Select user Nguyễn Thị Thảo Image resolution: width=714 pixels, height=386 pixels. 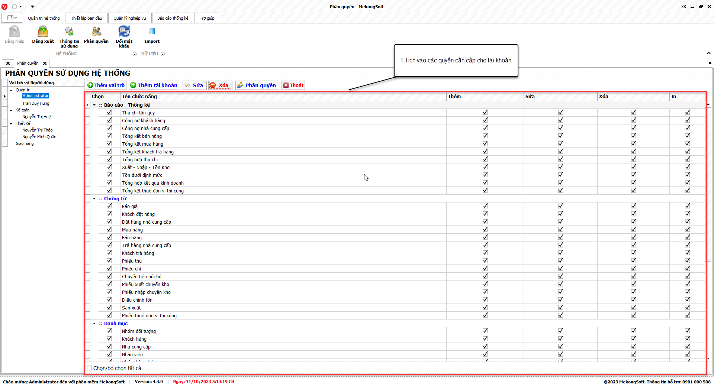pos(38,130)
